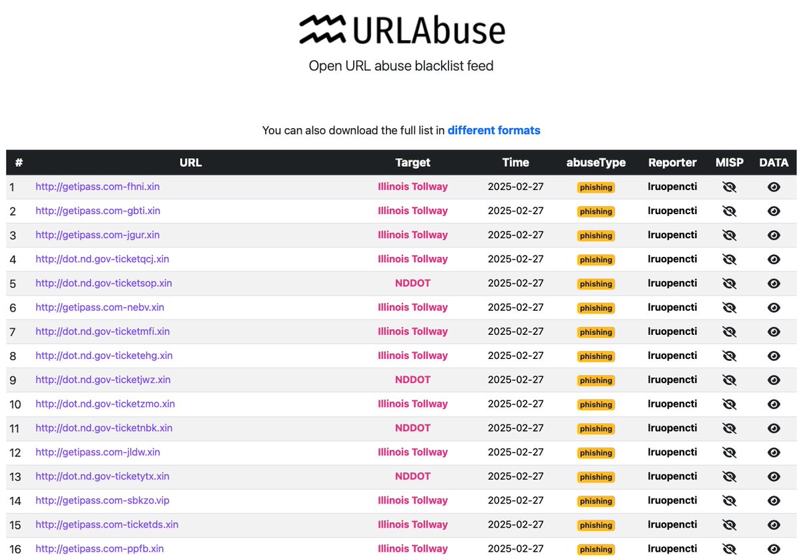Click the Iruopencti reporter in row 8
The width and height of the screenshot is (801, 557).
[x=672, y=356]
